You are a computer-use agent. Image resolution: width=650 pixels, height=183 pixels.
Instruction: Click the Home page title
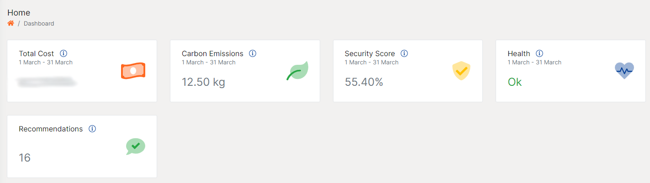point(19,13)
